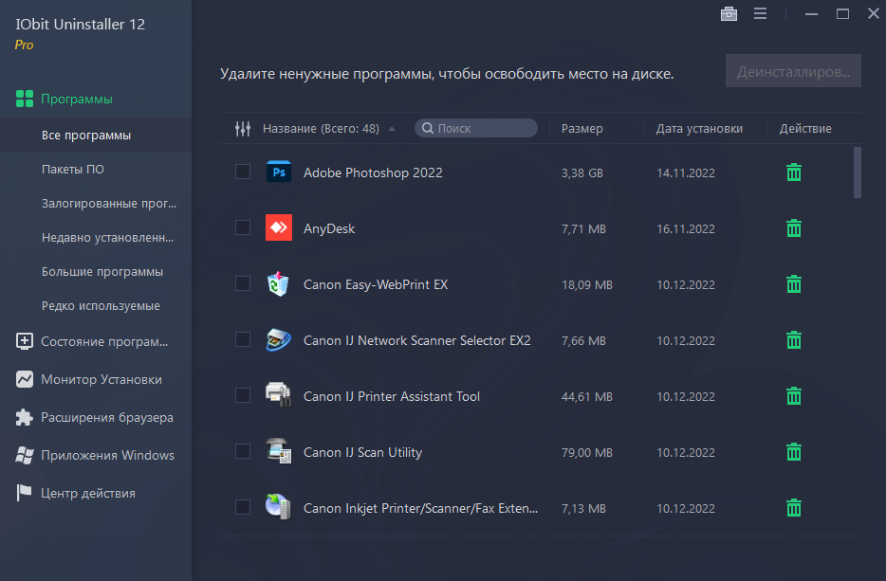
Task: Click the Canon Easy-WebPrint EX app icon
Action: (x=278, y=283)
